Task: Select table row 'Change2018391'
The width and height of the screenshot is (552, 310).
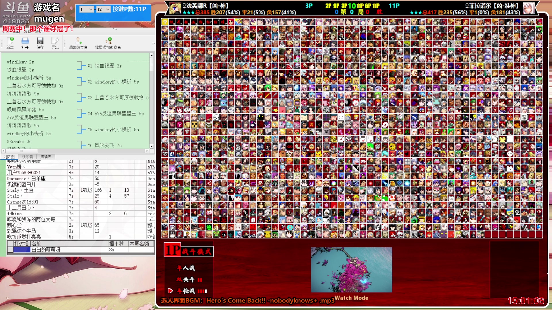Action: (x=80, y=202)
